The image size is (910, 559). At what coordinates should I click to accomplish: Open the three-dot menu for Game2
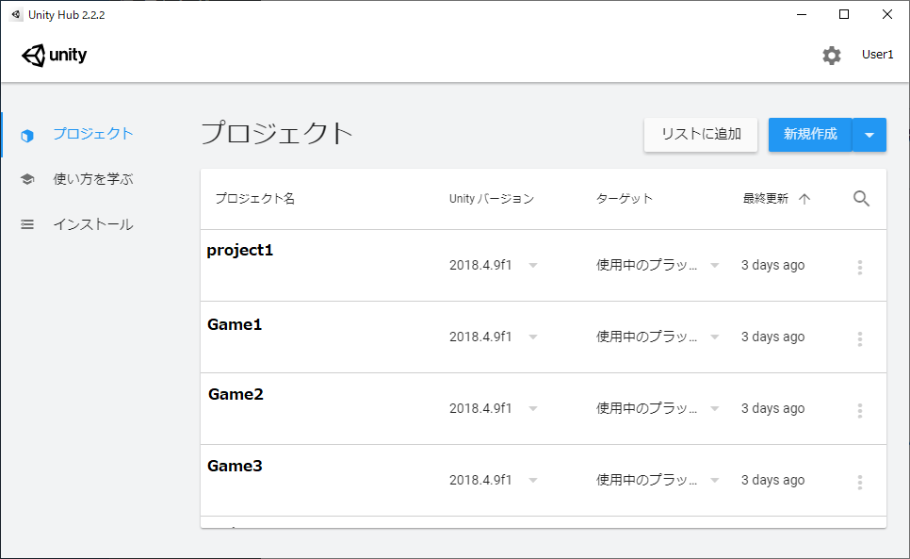tap(859, 410)
